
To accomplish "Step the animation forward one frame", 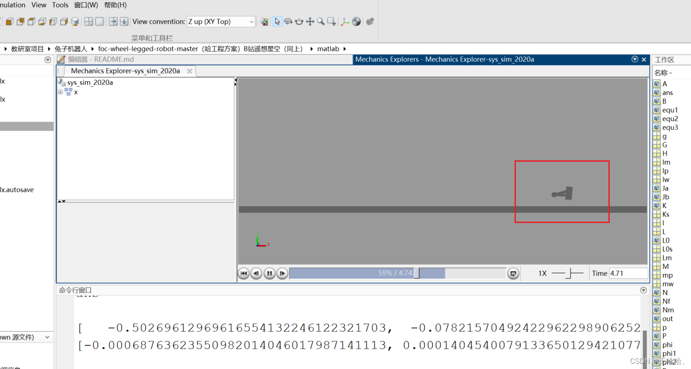I will pyautogui.click(x=282, y=273).
